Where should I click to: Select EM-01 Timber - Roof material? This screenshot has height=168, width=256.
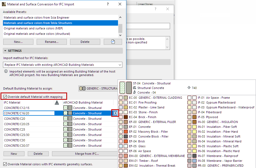(139, 161)
